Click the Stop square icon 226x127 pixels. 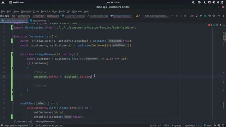(185, 16)
